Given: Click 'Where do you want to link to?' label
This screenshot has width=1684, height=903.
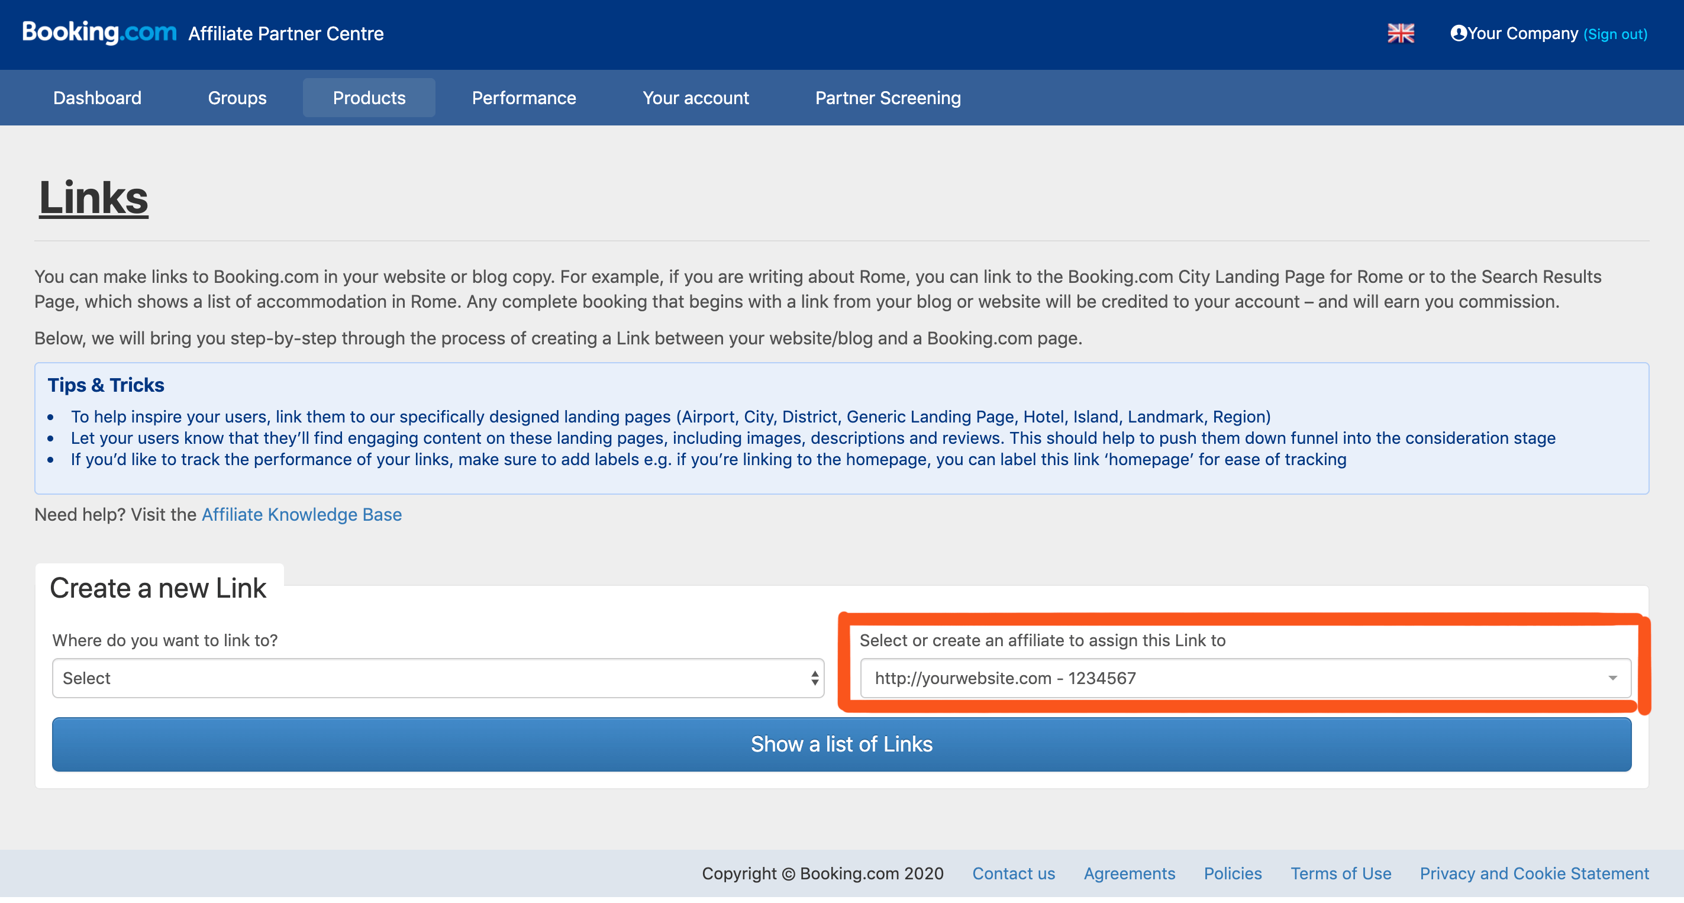Looking at the screenshot, I should tap(164, 640).
